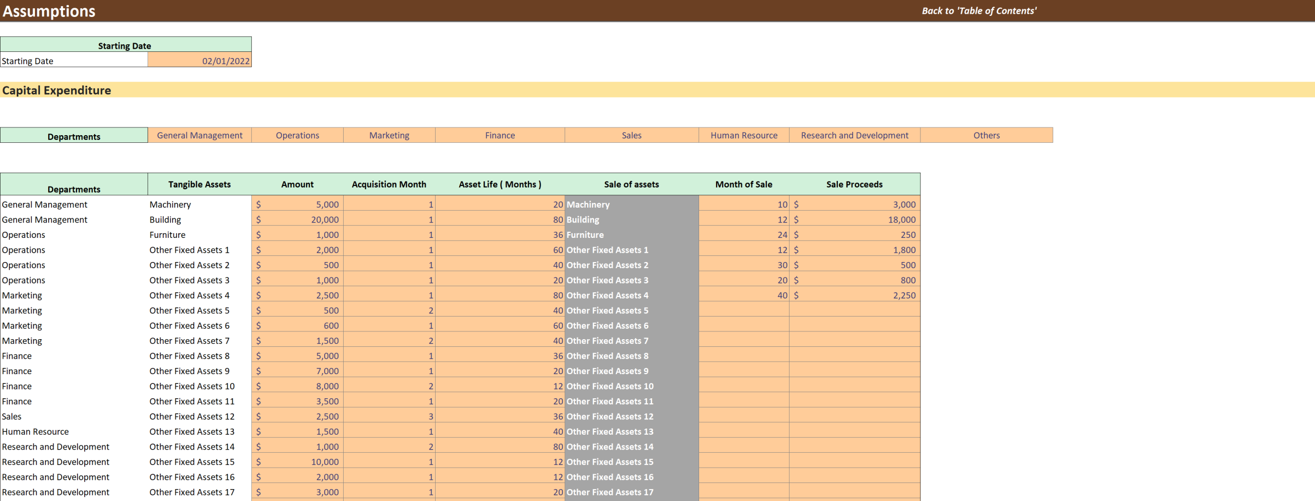Select Asset Life cell for Furniture
Screen dimensions: 1315x501
(499, 235)
